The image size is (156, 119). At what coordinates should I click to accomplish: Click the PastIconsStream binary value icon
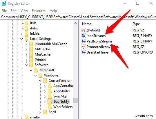coord(84,41)
